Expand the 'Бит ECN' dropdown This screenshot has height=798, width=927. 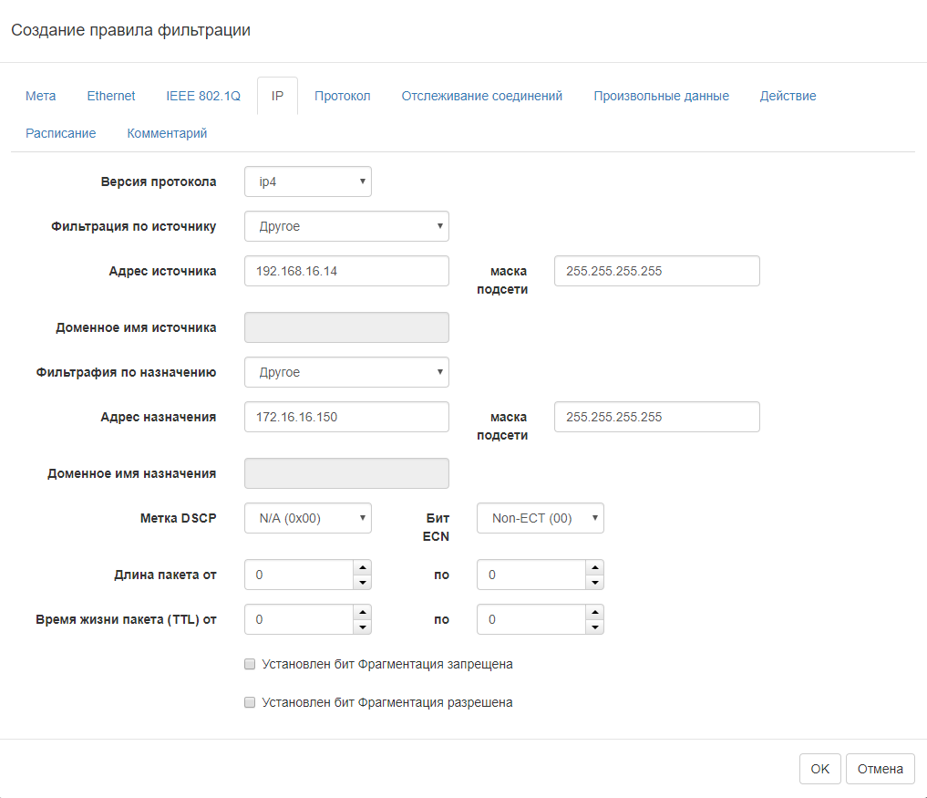pyautogui.click(x=540, y=518)
